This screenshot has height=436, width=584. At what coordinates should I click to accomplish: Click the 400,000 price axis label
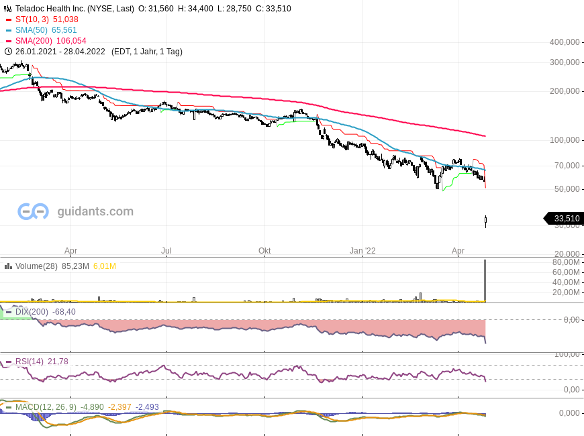click(565, 42)
